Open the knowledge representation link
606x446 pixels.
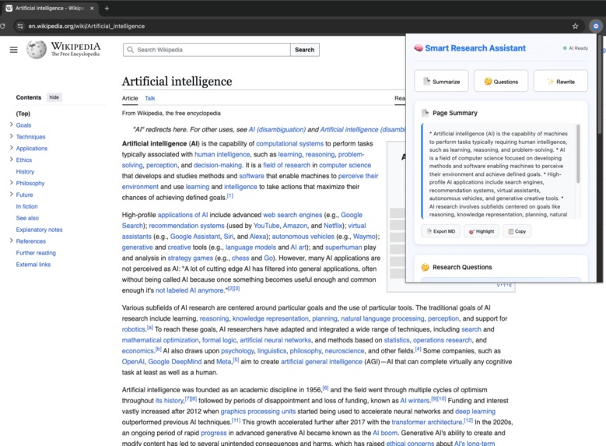coord(271,318)
